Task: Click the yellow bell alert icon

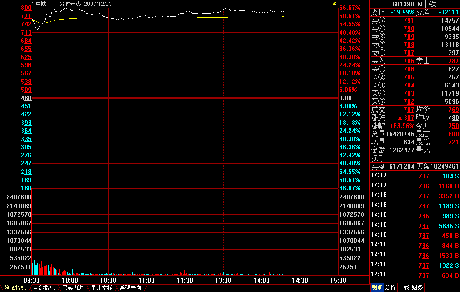Action: click(x=334, y=3)
